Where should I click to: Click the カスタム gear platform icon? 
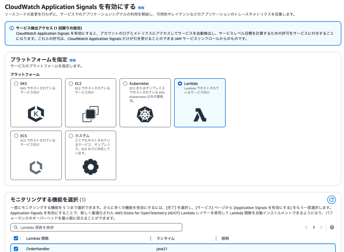tap(91, 167)
